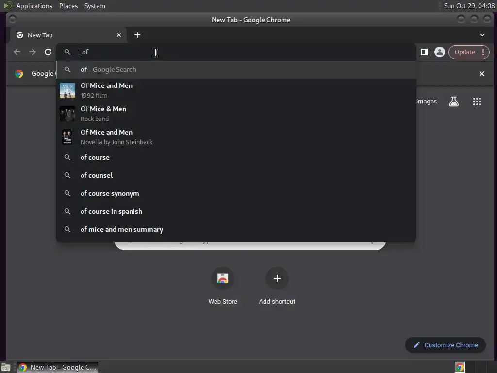The image size is (497, 373).
Task: Pick the 'of counsel' suggestion
Action: [x=236, y=175]
